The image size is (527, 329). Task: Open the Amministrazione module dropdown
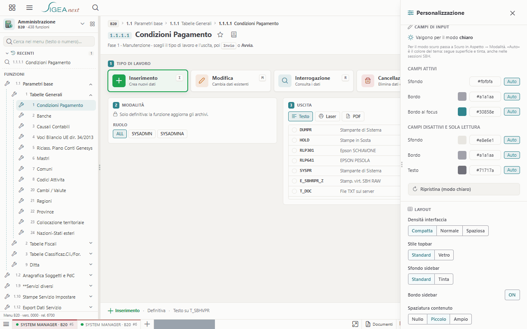[82, 24]
